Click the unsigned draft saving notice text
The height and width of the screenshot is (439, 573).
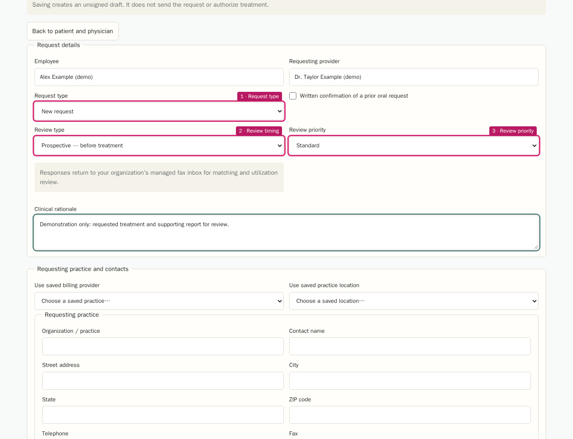click(x=150, y=5)
